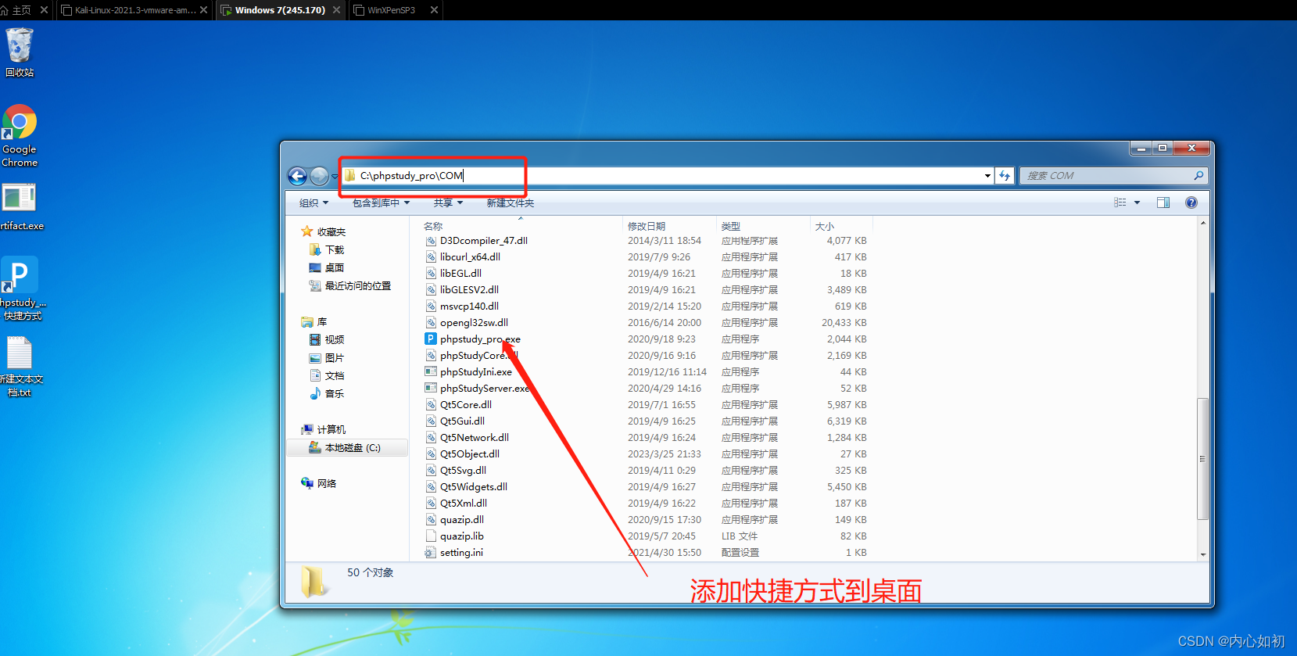Click the Videos library icon
Viewport: 1297px width, 656px height.
[315, 339]
